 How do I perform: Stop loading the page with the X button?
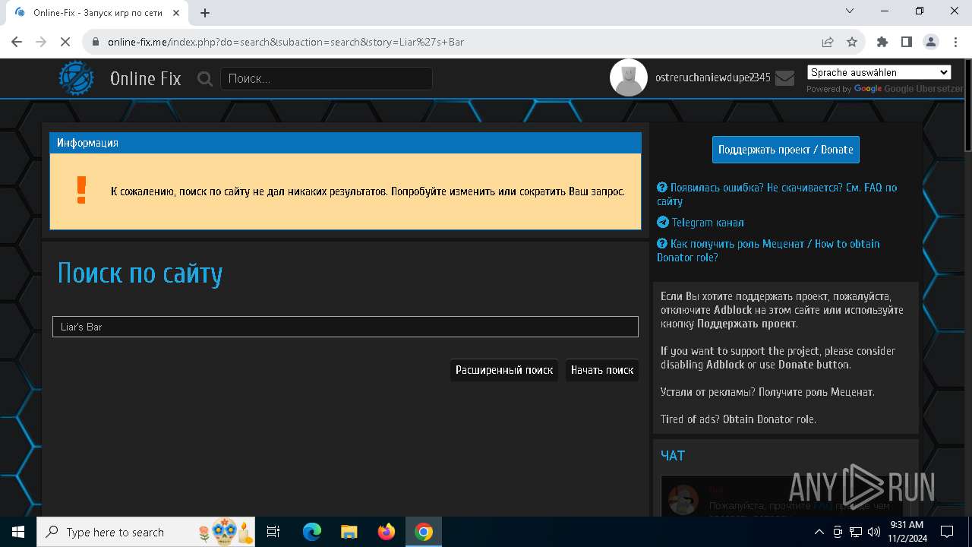pos(65,42)
